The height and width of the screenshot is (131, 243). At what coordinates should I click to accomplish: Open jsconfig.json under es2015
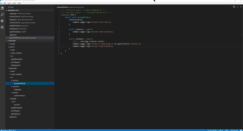click(x=30, y=62)
